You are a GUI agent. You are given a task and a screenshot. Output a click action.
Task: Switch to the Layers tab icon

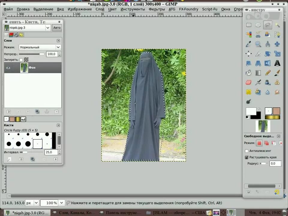pyautogui.click(x=6, y=35)
